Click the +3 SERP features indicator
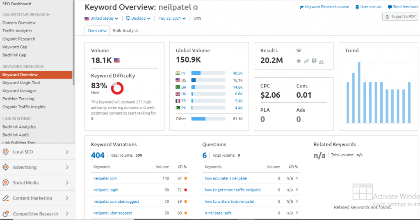 [x=321, y=61]
